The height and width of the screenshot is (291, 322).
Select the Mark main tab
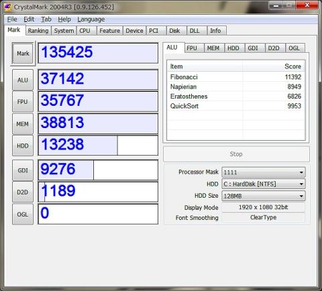point(14,30)
